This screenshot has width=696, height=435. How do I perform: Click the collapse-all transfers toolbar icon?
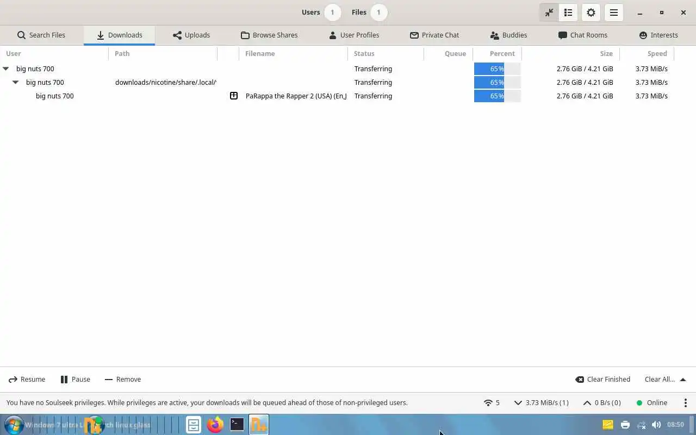549,13
